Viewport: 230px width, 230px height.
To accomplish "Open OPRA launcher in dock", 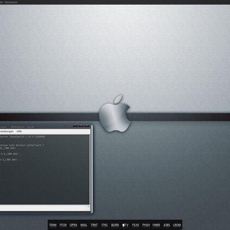I will tap(74, 225).
